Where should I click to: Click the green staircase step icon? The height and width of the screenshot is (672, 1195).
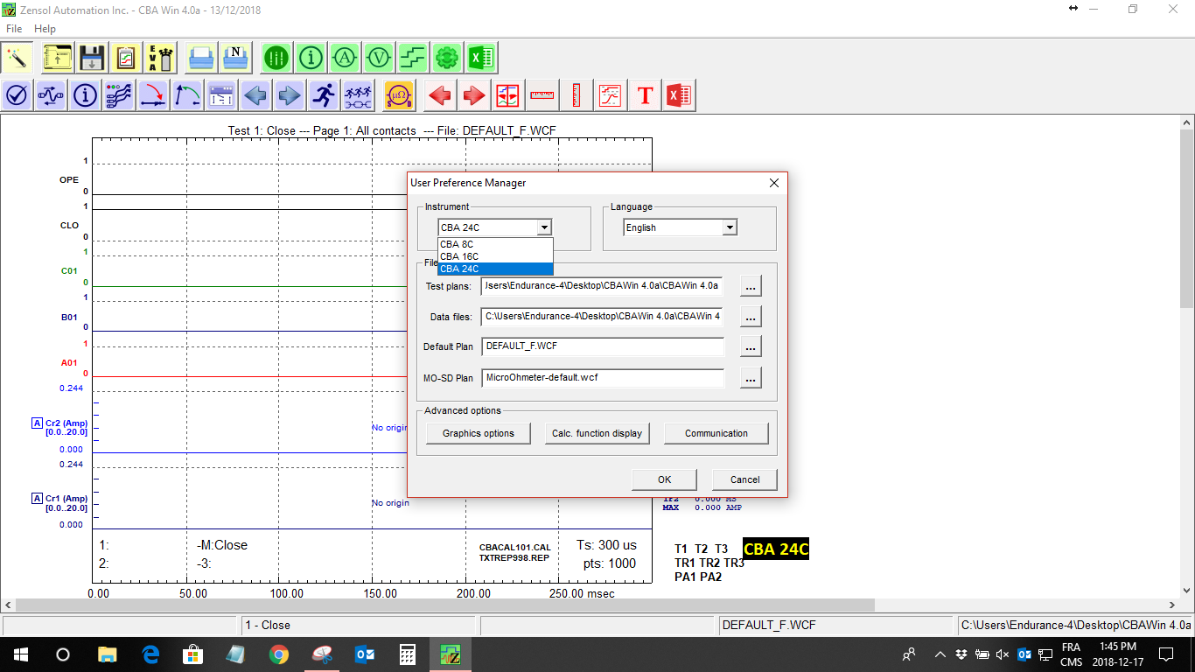[x=413, y=59]
